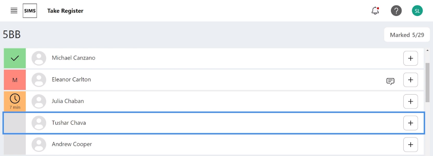Click Julia Chaban's avatar placeholder
Image resolution: width=433 pixels, height=156 pixels.
tap(39, 102)
